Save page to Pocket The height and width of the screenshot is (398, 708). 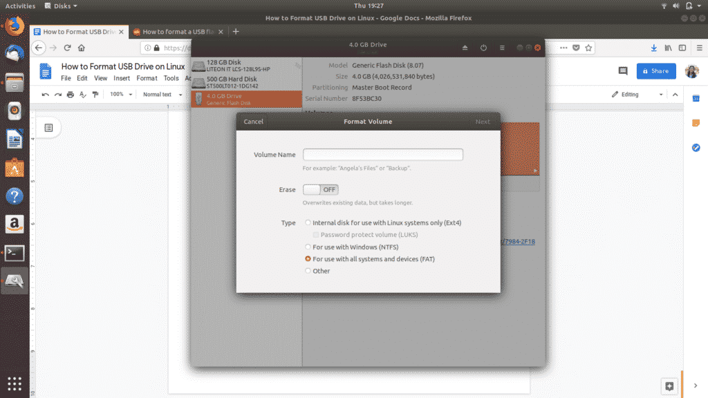pyautogui.click(x=576, y=48)
